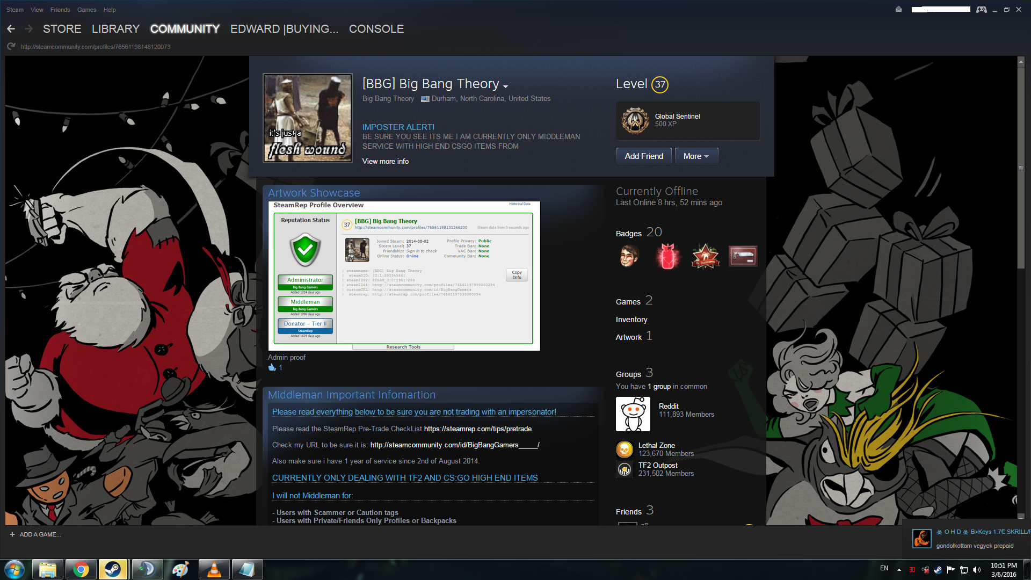
Task: Open the Reddit group avatar
Action: pos(633,414)
